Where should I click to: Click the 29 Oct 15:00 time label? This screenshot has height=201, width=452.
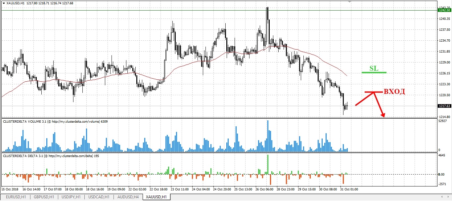pos(307,189)
